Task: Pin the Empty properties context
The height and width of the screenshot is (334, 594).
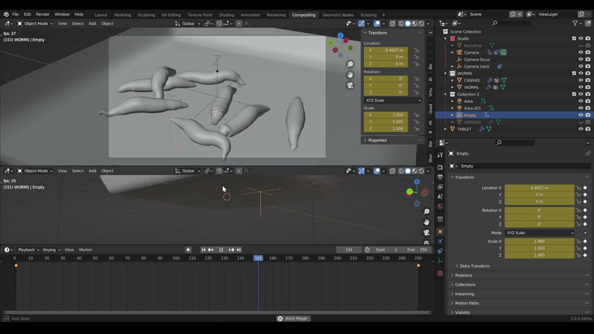Action: [588, 154]
